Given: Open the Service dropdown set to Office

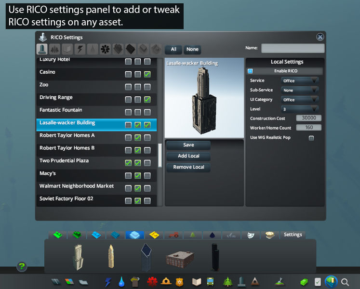Looking at the screenshot, I should 300,80.
